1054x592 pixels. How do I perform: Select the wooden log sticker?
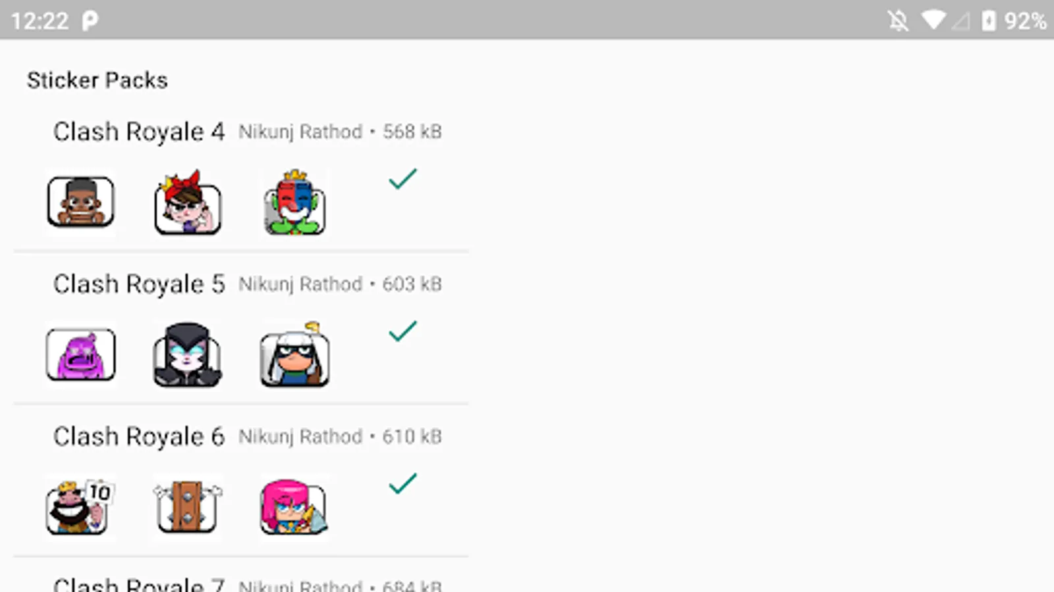(x=188, y=507)
